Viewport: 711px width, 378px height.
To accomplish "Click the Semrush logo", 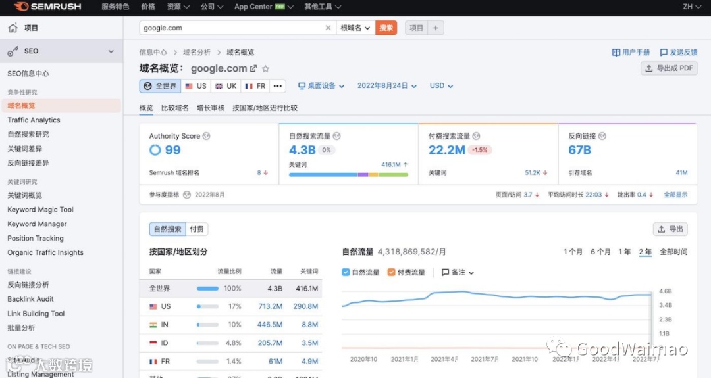I will 47,7.
